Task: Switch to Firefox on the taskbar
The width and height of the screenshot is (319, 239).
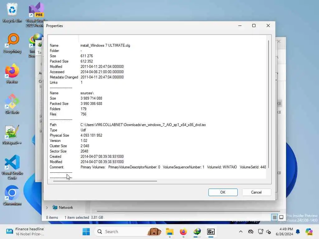Action: pyautogui.click(x=183, y=232)
